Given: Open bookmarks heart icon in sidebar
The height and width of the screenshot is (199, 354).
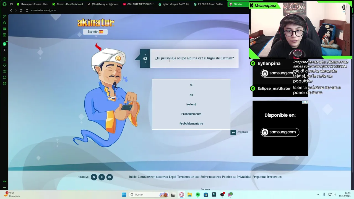Looking at the screenshot, I should [x=4, y=65].
